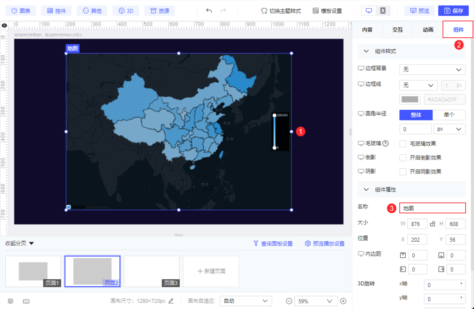
Task: Switch to the 交互 tab
Action: pyautogui.click(x=398, y=30)
